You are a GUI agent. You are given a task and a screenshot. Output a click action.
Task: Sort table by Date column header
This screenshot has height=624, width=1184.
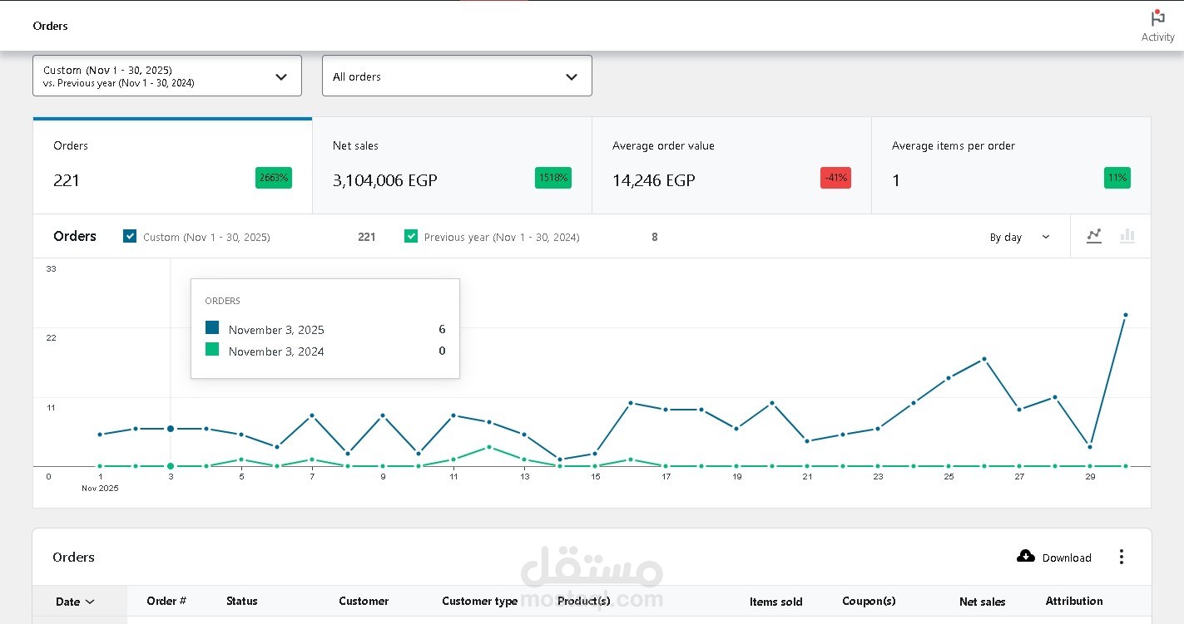coord(75,602)
